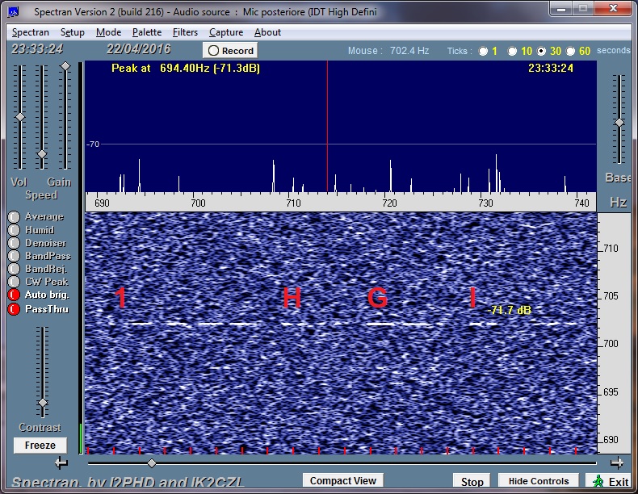Viewport: 638px width, 494px height.
Task: Open the Mode menu
Action: pyautogui.click(x=109, y=32)
